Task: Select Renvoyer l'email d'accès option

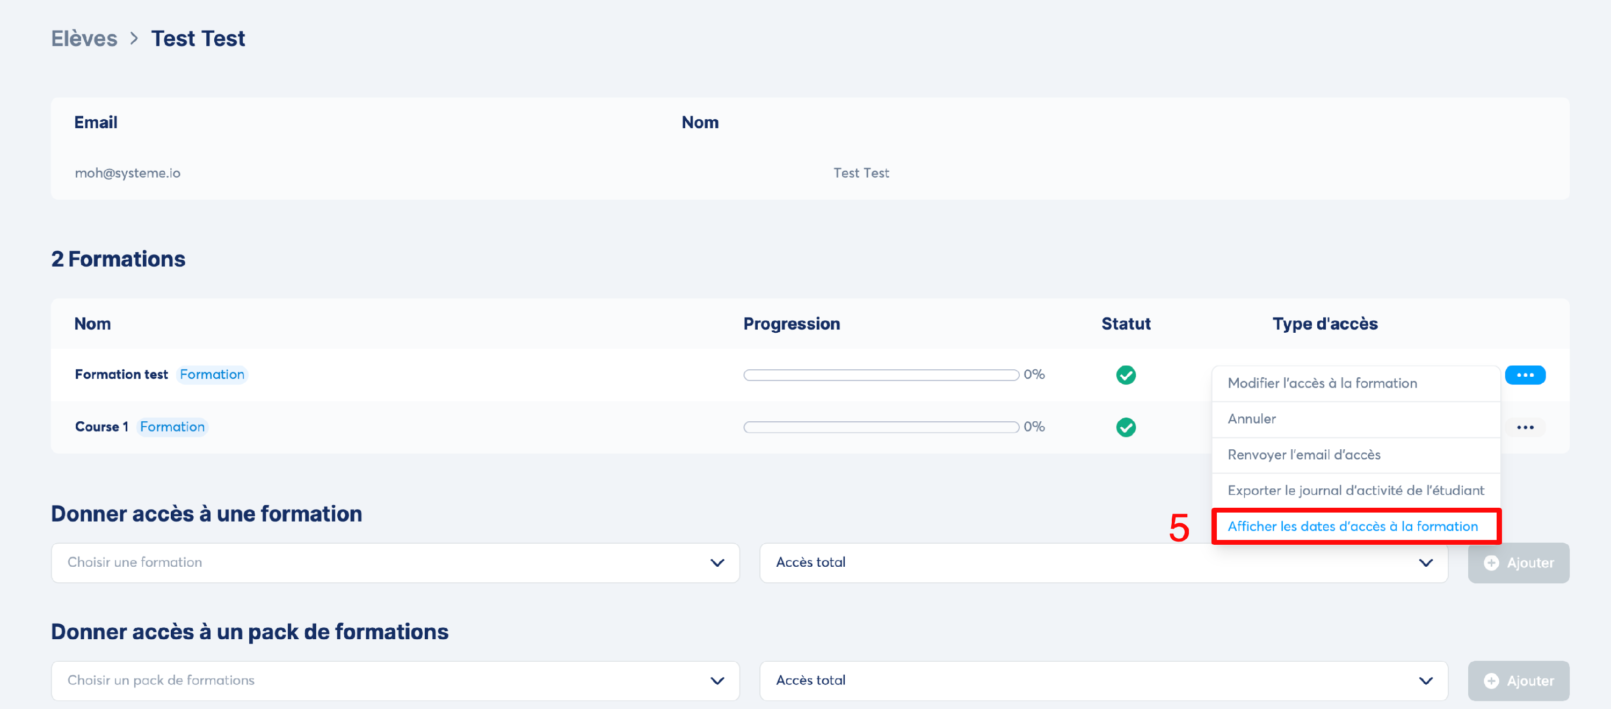Action: pos(1303,455)
